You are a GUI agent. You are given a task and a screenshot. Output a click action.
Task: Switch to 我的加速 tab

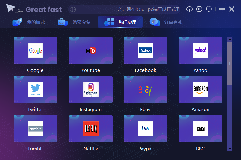pyautogui.click(x=29, y=22)
